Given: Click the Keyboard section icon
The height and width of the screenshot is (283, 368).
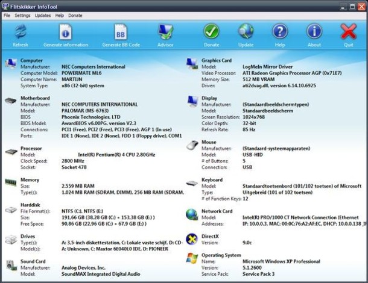Looking at the screenshot, I should click(x=192, y=183).
